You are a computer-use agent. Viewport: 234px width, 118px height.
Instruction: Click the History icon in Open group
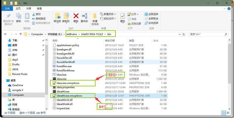point(129,24)
